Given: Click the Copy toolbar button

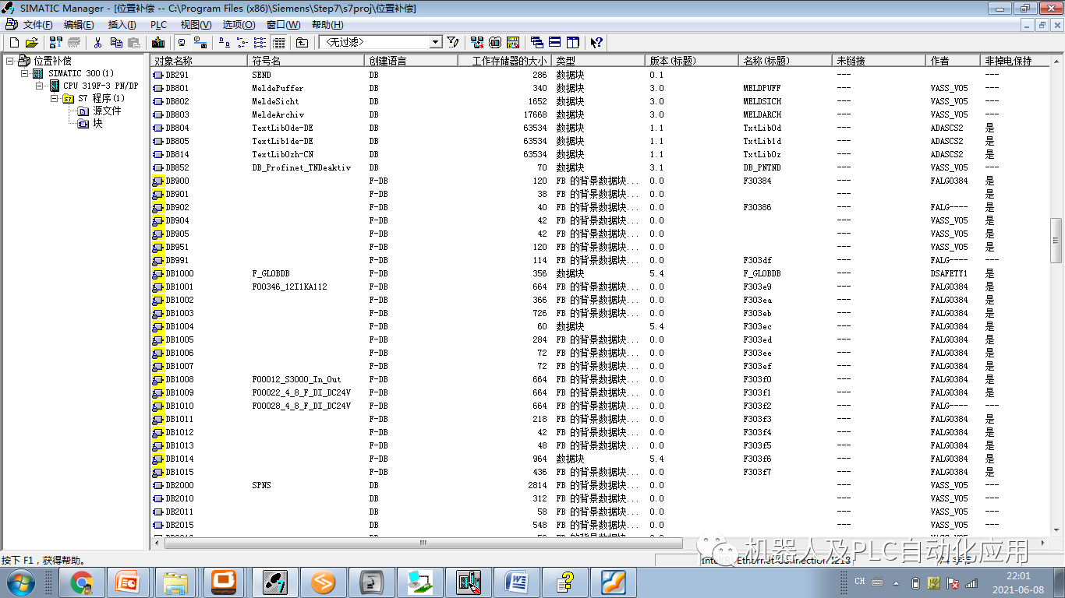Looking at the screenshot, I should point(117,42).
